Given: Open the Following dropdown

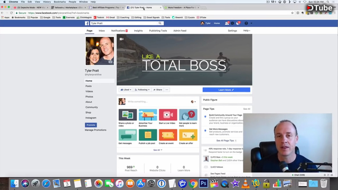Looking at the screenshot, I should point(142,90).
